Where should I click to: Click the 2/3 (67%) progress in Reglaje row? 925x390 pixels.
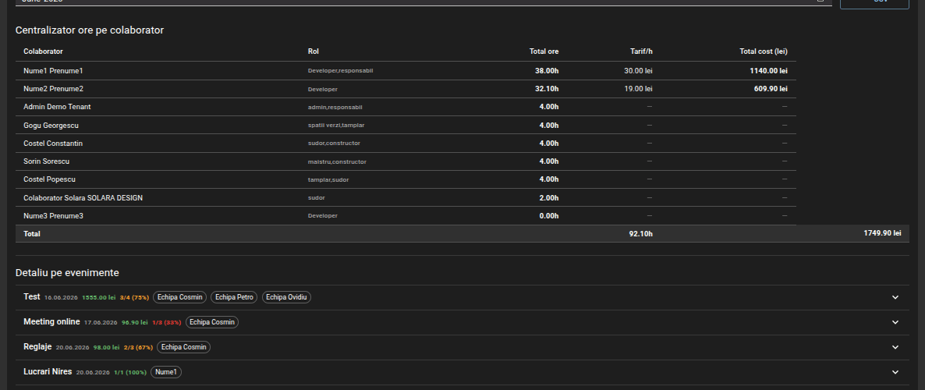coord(138,348)
